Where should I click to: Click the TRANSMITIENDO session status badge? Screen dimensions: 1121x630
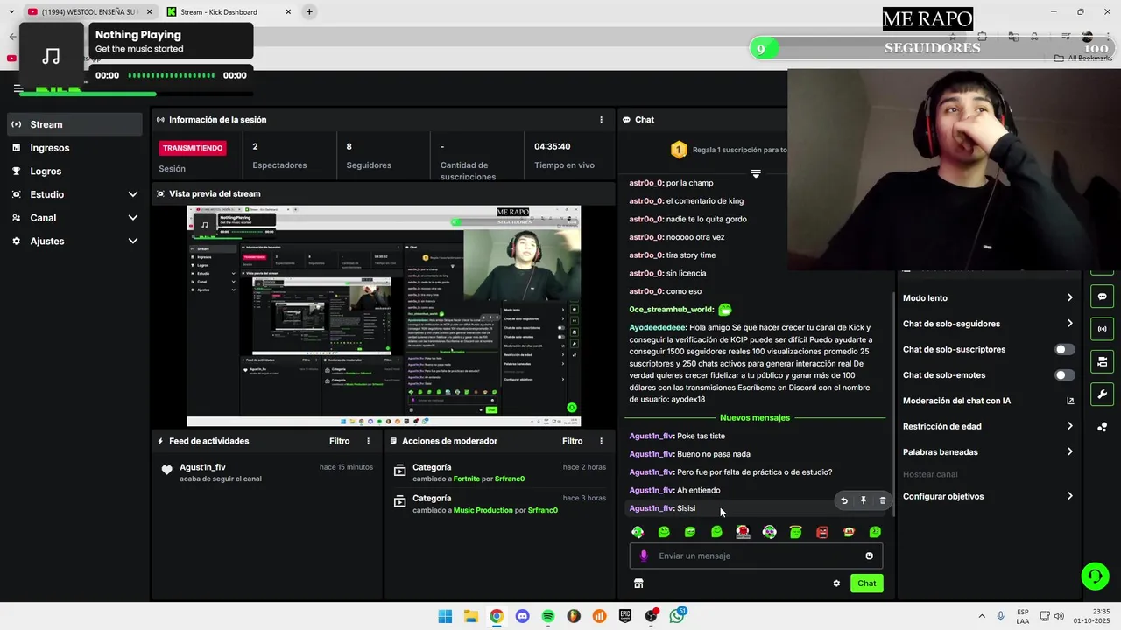point(193,148)
